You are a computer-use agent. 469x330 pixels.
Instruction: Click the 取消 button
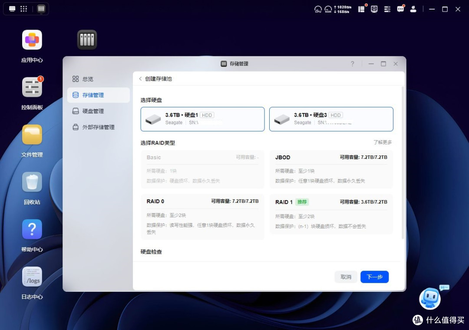346,277
